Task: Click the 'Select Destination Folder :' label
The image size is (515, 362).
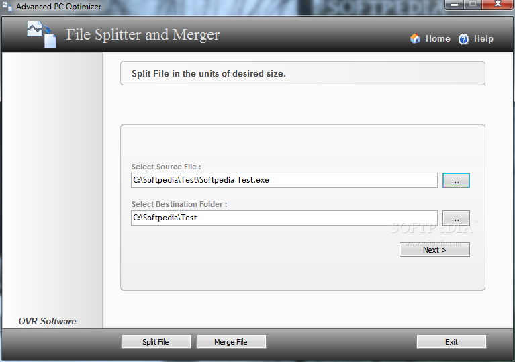Action: point(179,204)
